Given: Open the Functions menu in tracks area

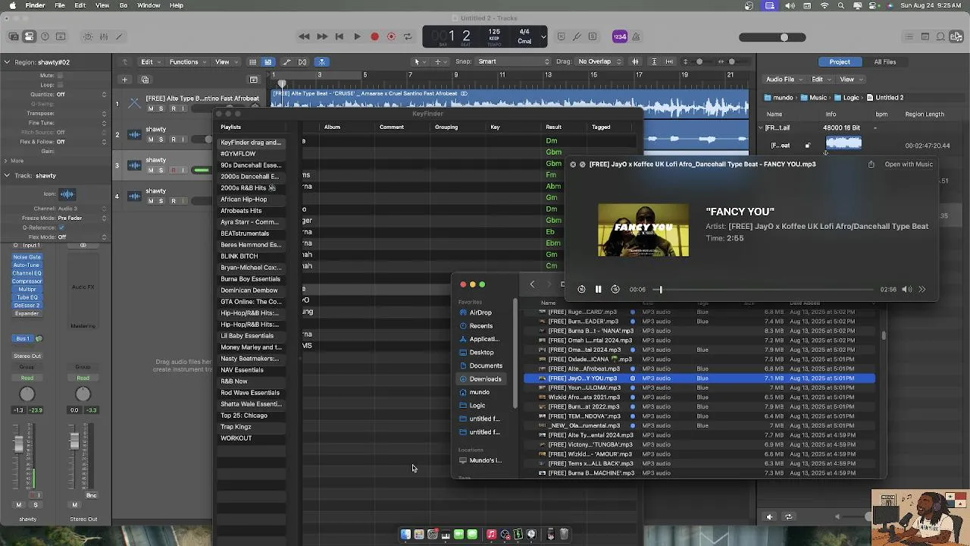Looking at the screenshot, I should [188, 61].
